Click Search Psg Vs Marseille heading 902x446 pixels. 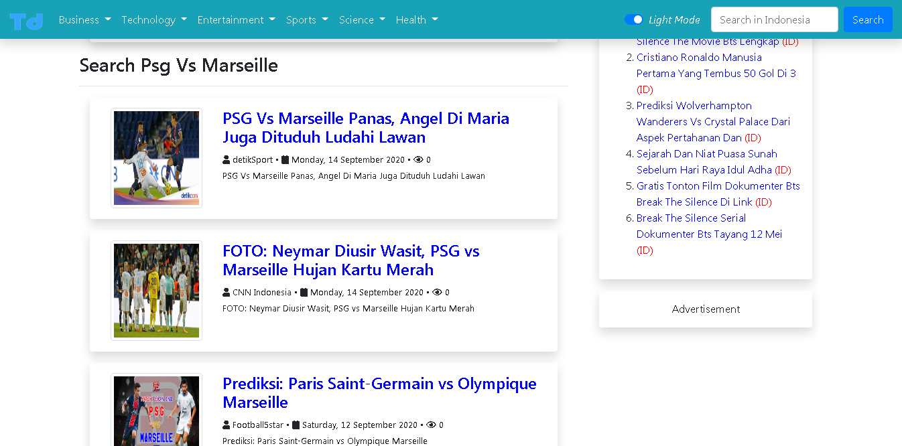[179, 66]
